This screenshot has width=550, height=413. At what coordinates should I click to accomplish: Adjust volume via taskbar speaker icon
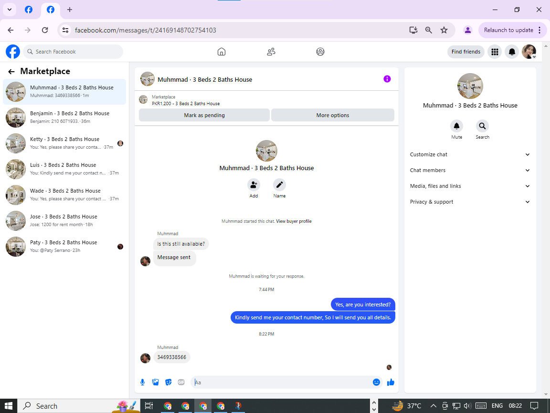pos(467,406)
